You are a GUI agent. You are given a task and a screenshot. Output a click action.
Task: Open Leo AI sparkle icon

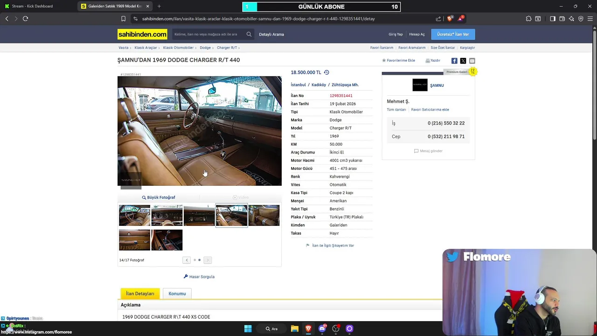[571, 19]
